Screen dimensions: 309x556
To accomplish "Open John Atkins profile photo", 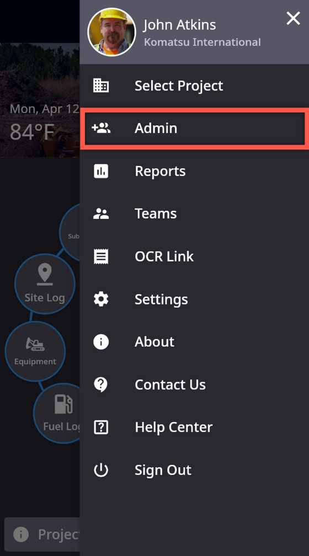I will click(112, 32).
